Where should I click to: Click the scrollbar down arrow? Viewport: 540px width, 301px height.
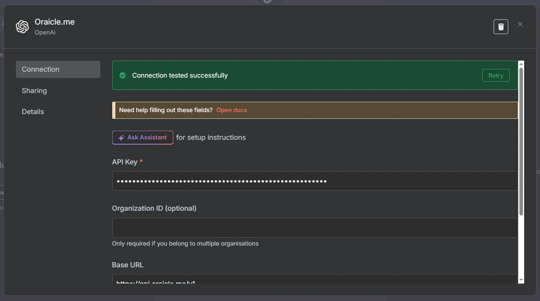[x=521, y=280]
